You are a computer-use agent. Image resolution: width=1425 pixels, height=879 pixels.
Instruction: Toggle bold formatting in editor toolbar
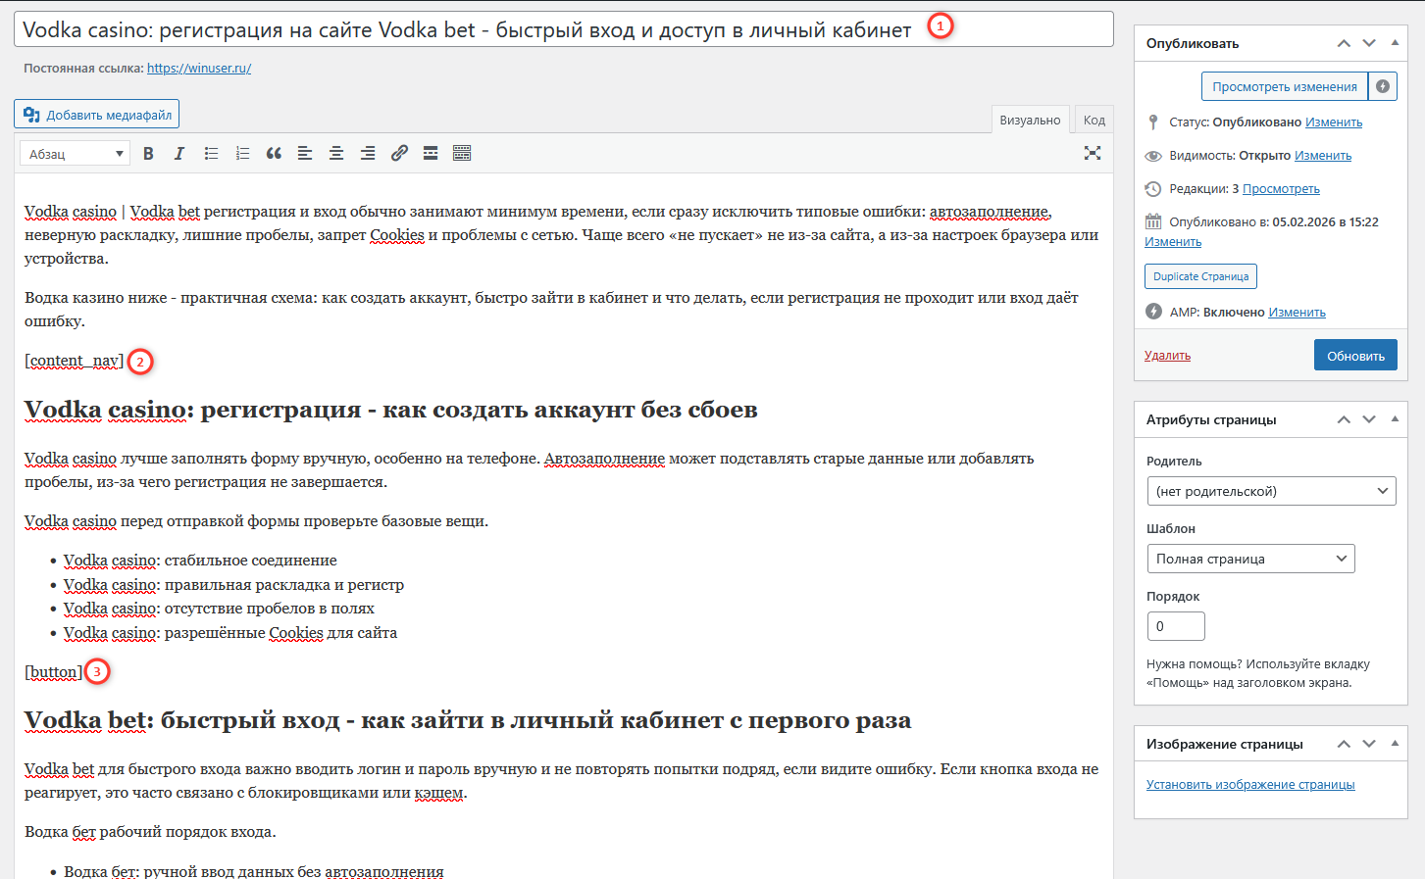click(x=148, y=153)
